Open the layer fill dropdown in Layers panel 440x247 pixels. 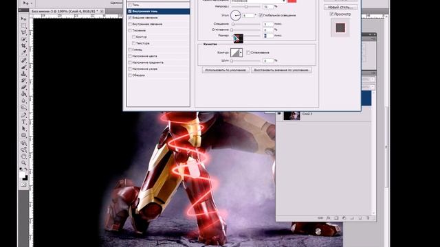coord(373,87)
